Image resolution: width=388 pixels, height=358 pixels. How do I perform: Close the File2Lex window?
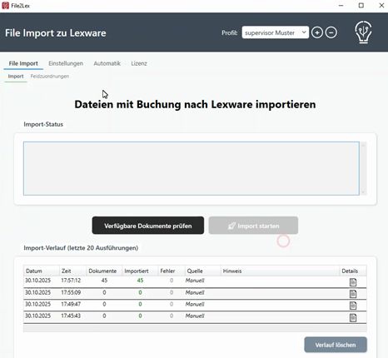(x=381, y=6)
